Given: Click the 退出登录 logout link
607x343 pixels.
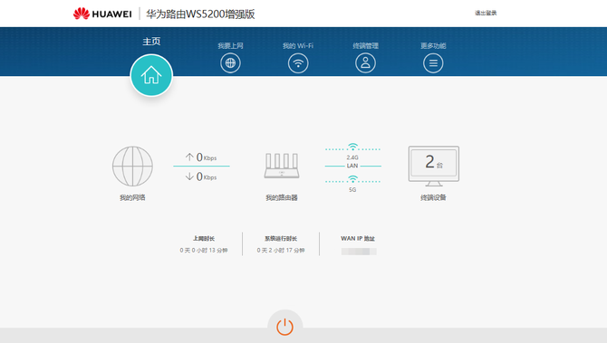Looking at the screenshot, I should (x=486, y=13).
